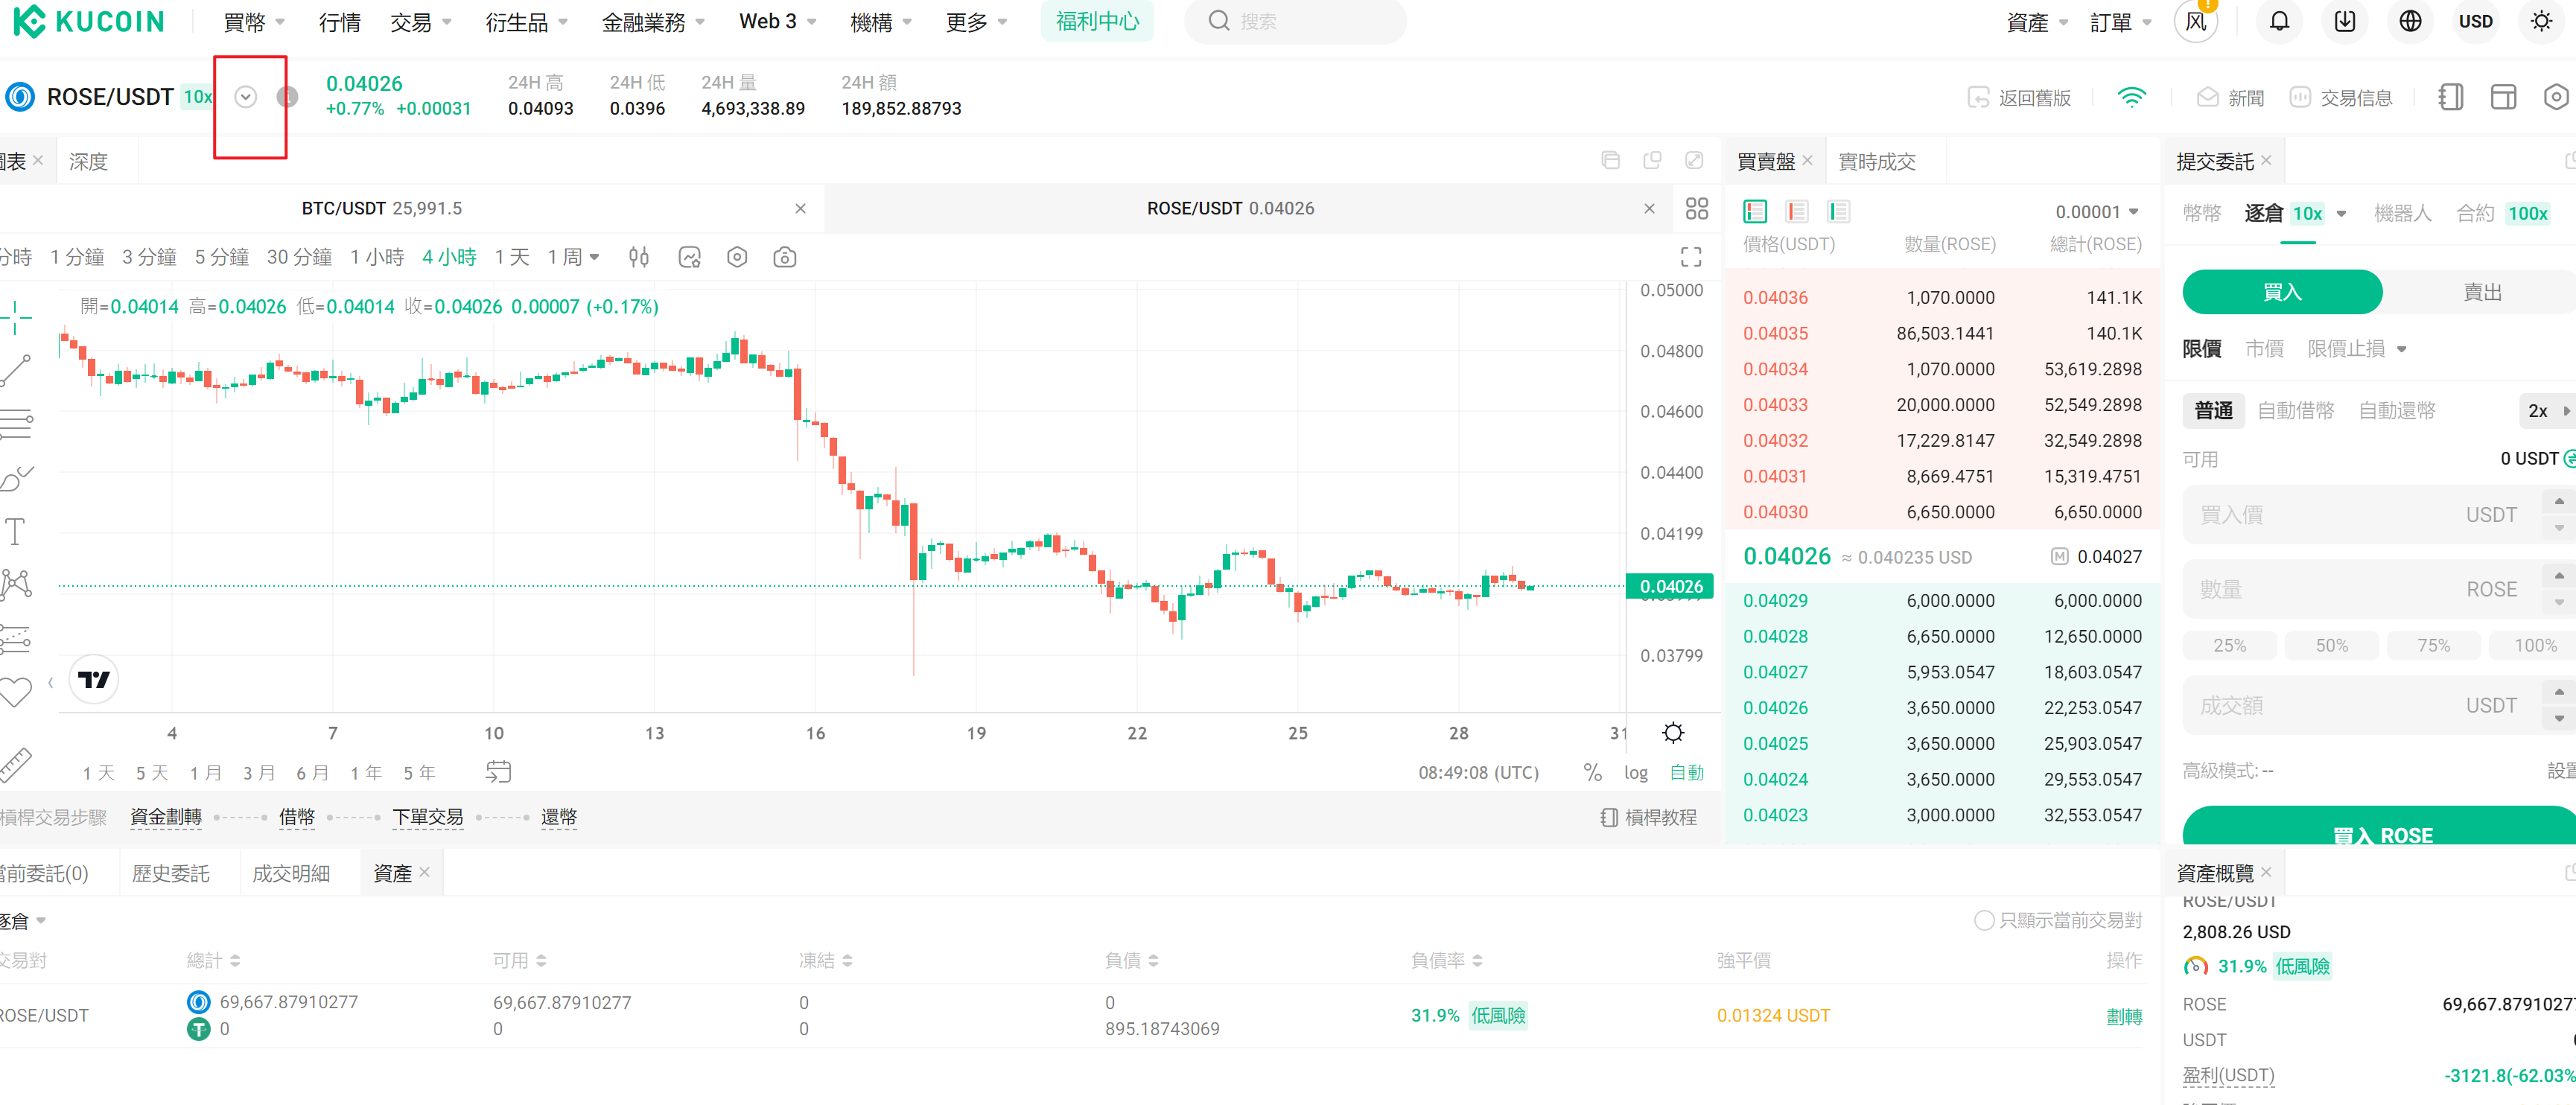The image size is (2576, 1105).
Task: Switch to the 深度 chart tab
Action: point(88,161)
